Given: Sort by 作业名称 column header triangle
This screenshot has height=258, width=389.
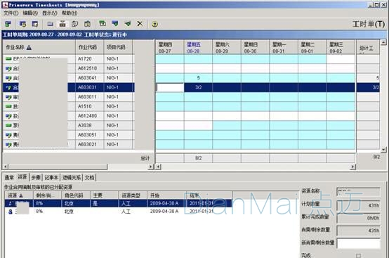Looking at the screenshot, I should point(29,47).
